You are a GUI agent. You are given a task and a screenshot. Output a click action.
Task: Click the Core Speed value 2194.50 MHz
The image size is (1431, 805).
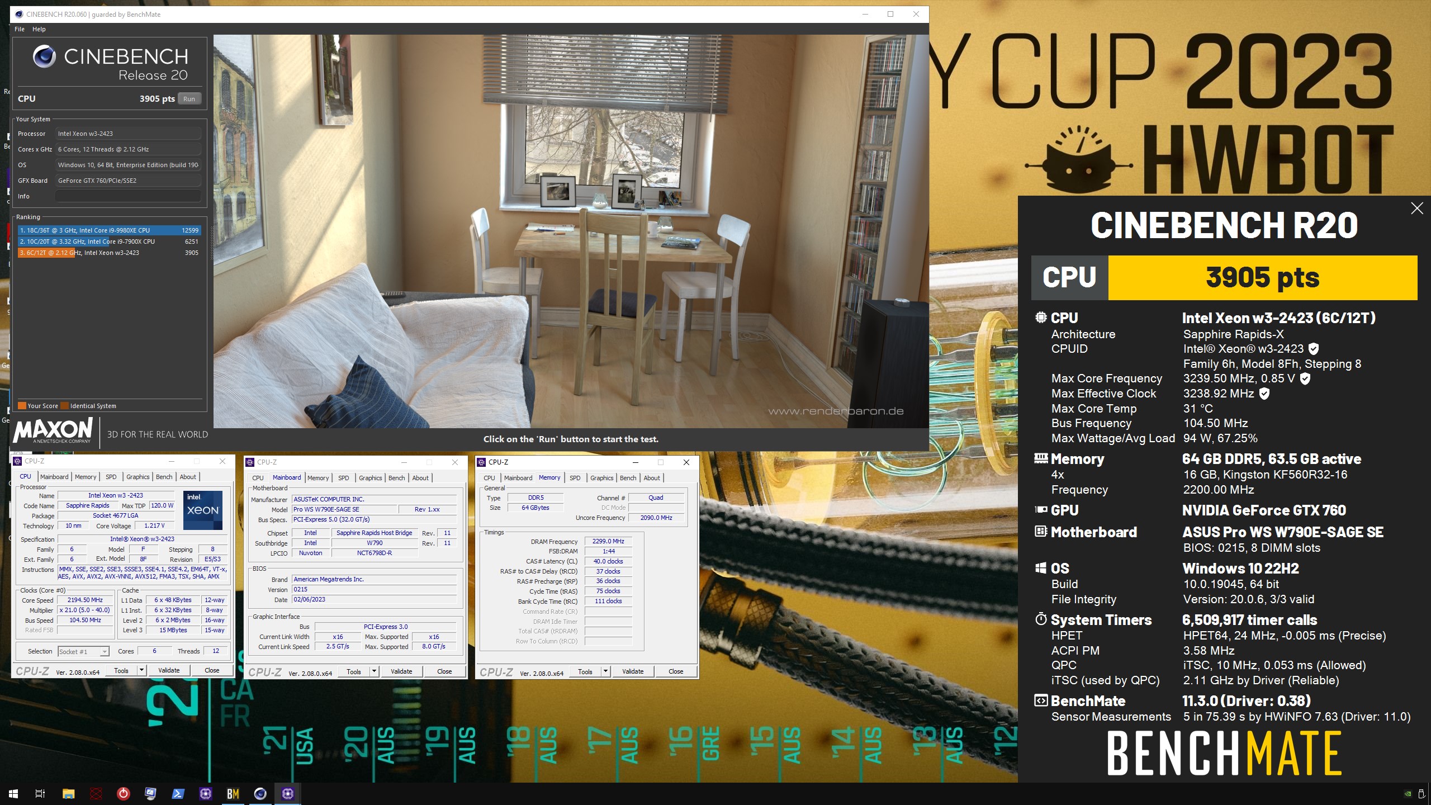click(85, 600)
